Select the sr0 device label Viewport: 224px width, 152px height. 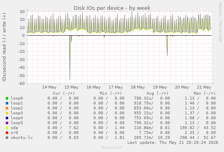[14, 133]
